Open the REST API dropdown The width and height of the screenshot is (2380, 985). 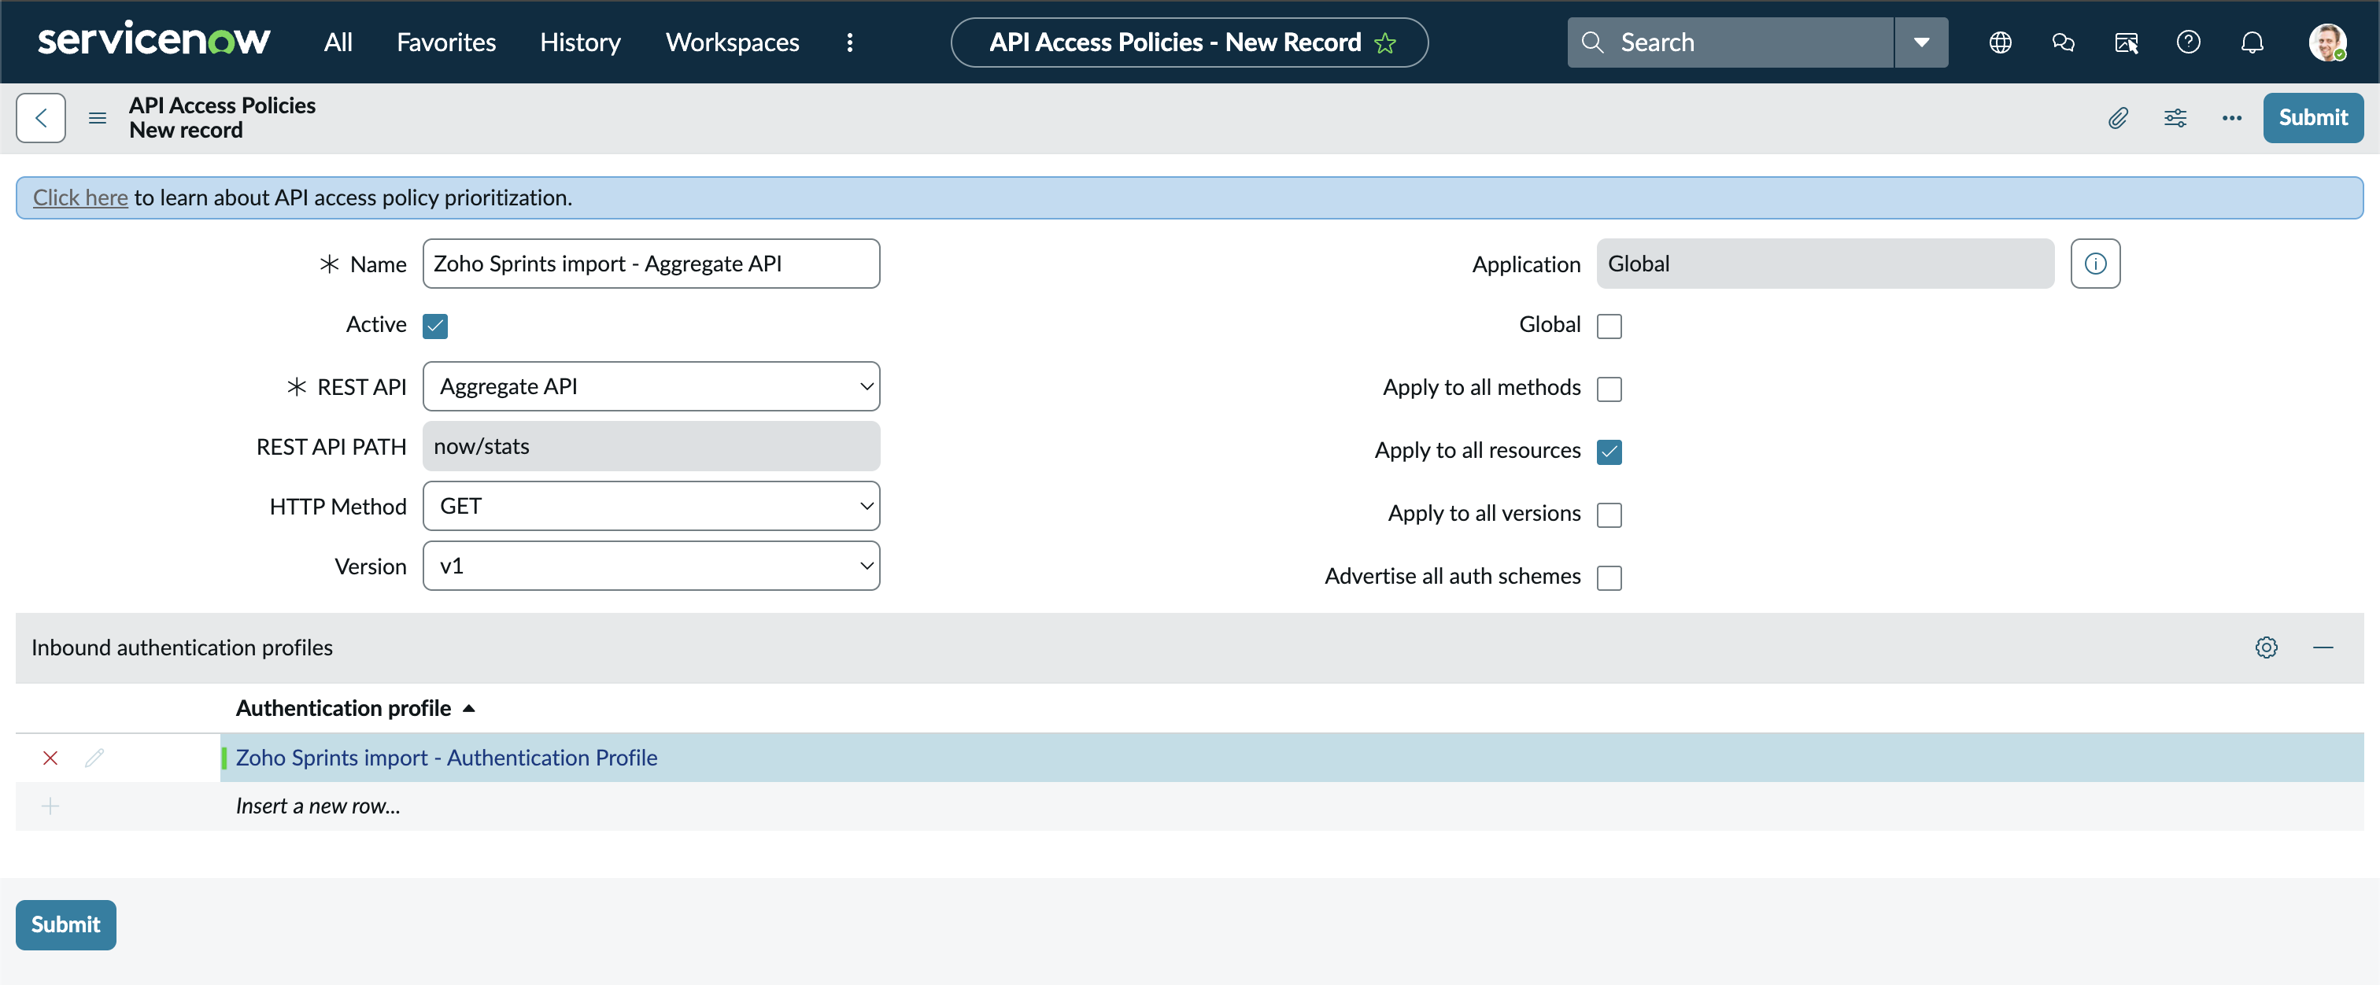(x=650, y=387)
